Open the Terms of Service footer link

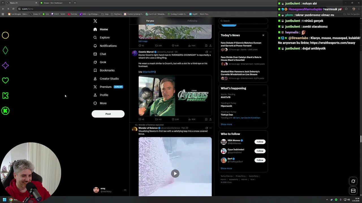click(x=227, y=176)
